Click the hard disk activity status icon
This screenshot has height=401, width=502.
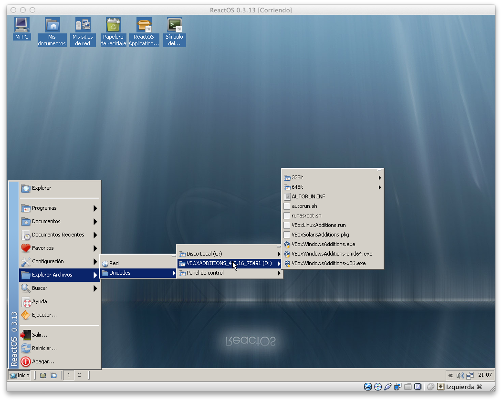pyautogui.click(x=367, y=387)
